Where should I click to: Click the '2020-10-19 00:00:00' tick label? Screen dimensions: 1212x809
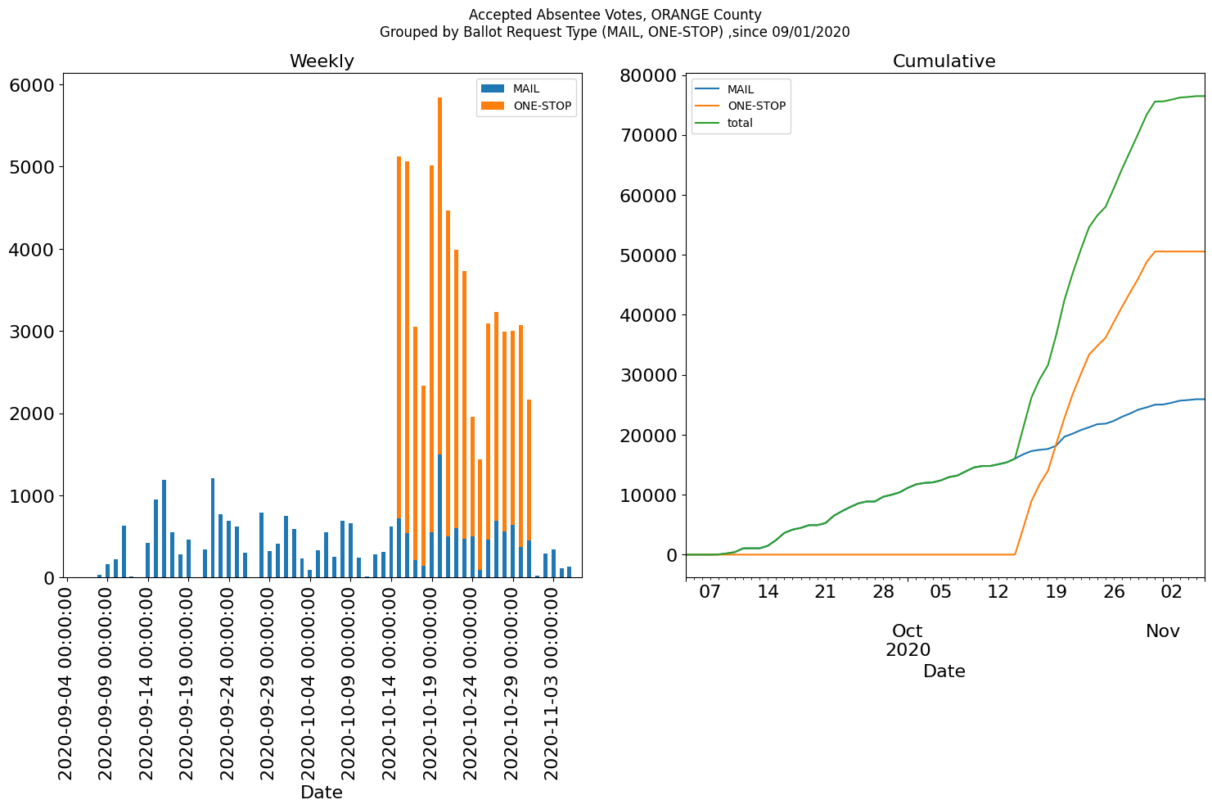(431, 684)
